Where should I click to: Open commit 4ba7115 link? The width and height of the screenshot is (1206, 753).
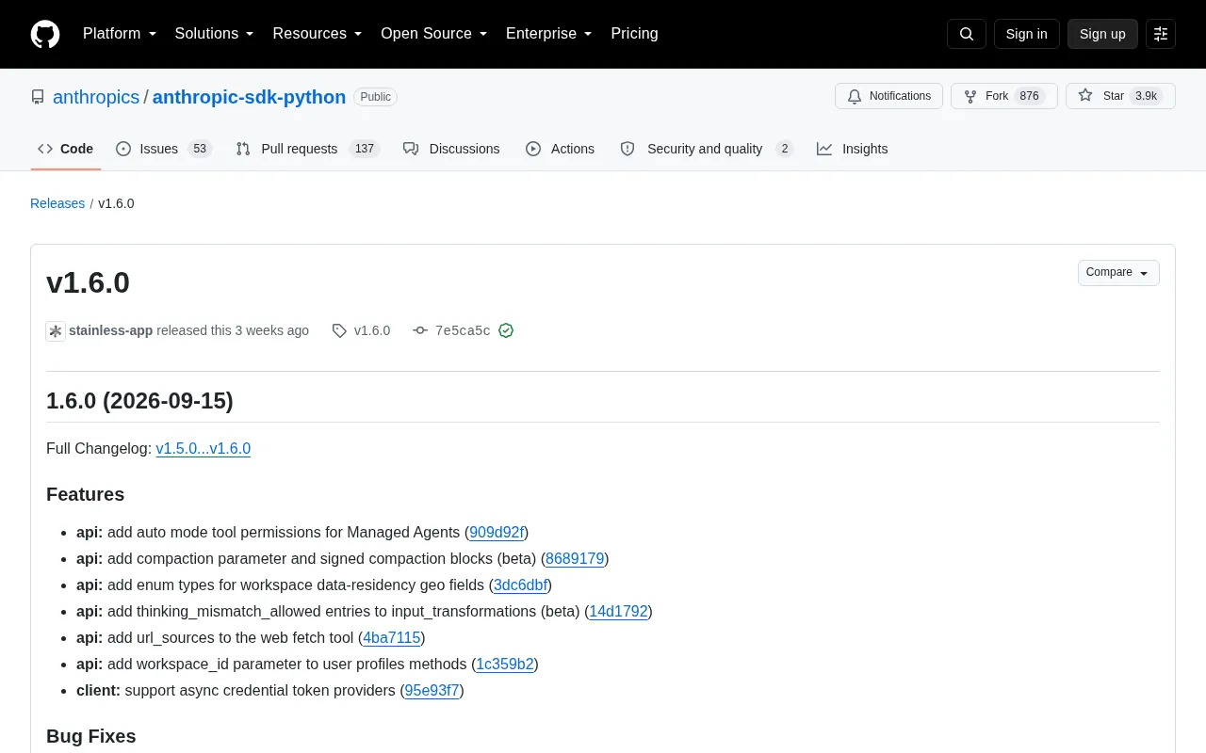click(392, 638)
